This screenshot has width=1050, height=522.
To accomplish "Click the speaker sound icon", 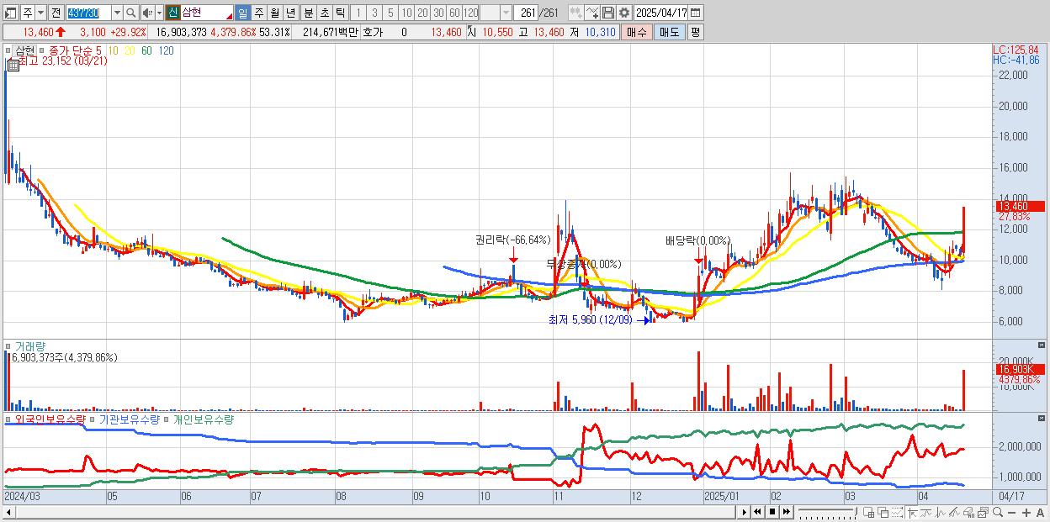I will pos(146,13).
